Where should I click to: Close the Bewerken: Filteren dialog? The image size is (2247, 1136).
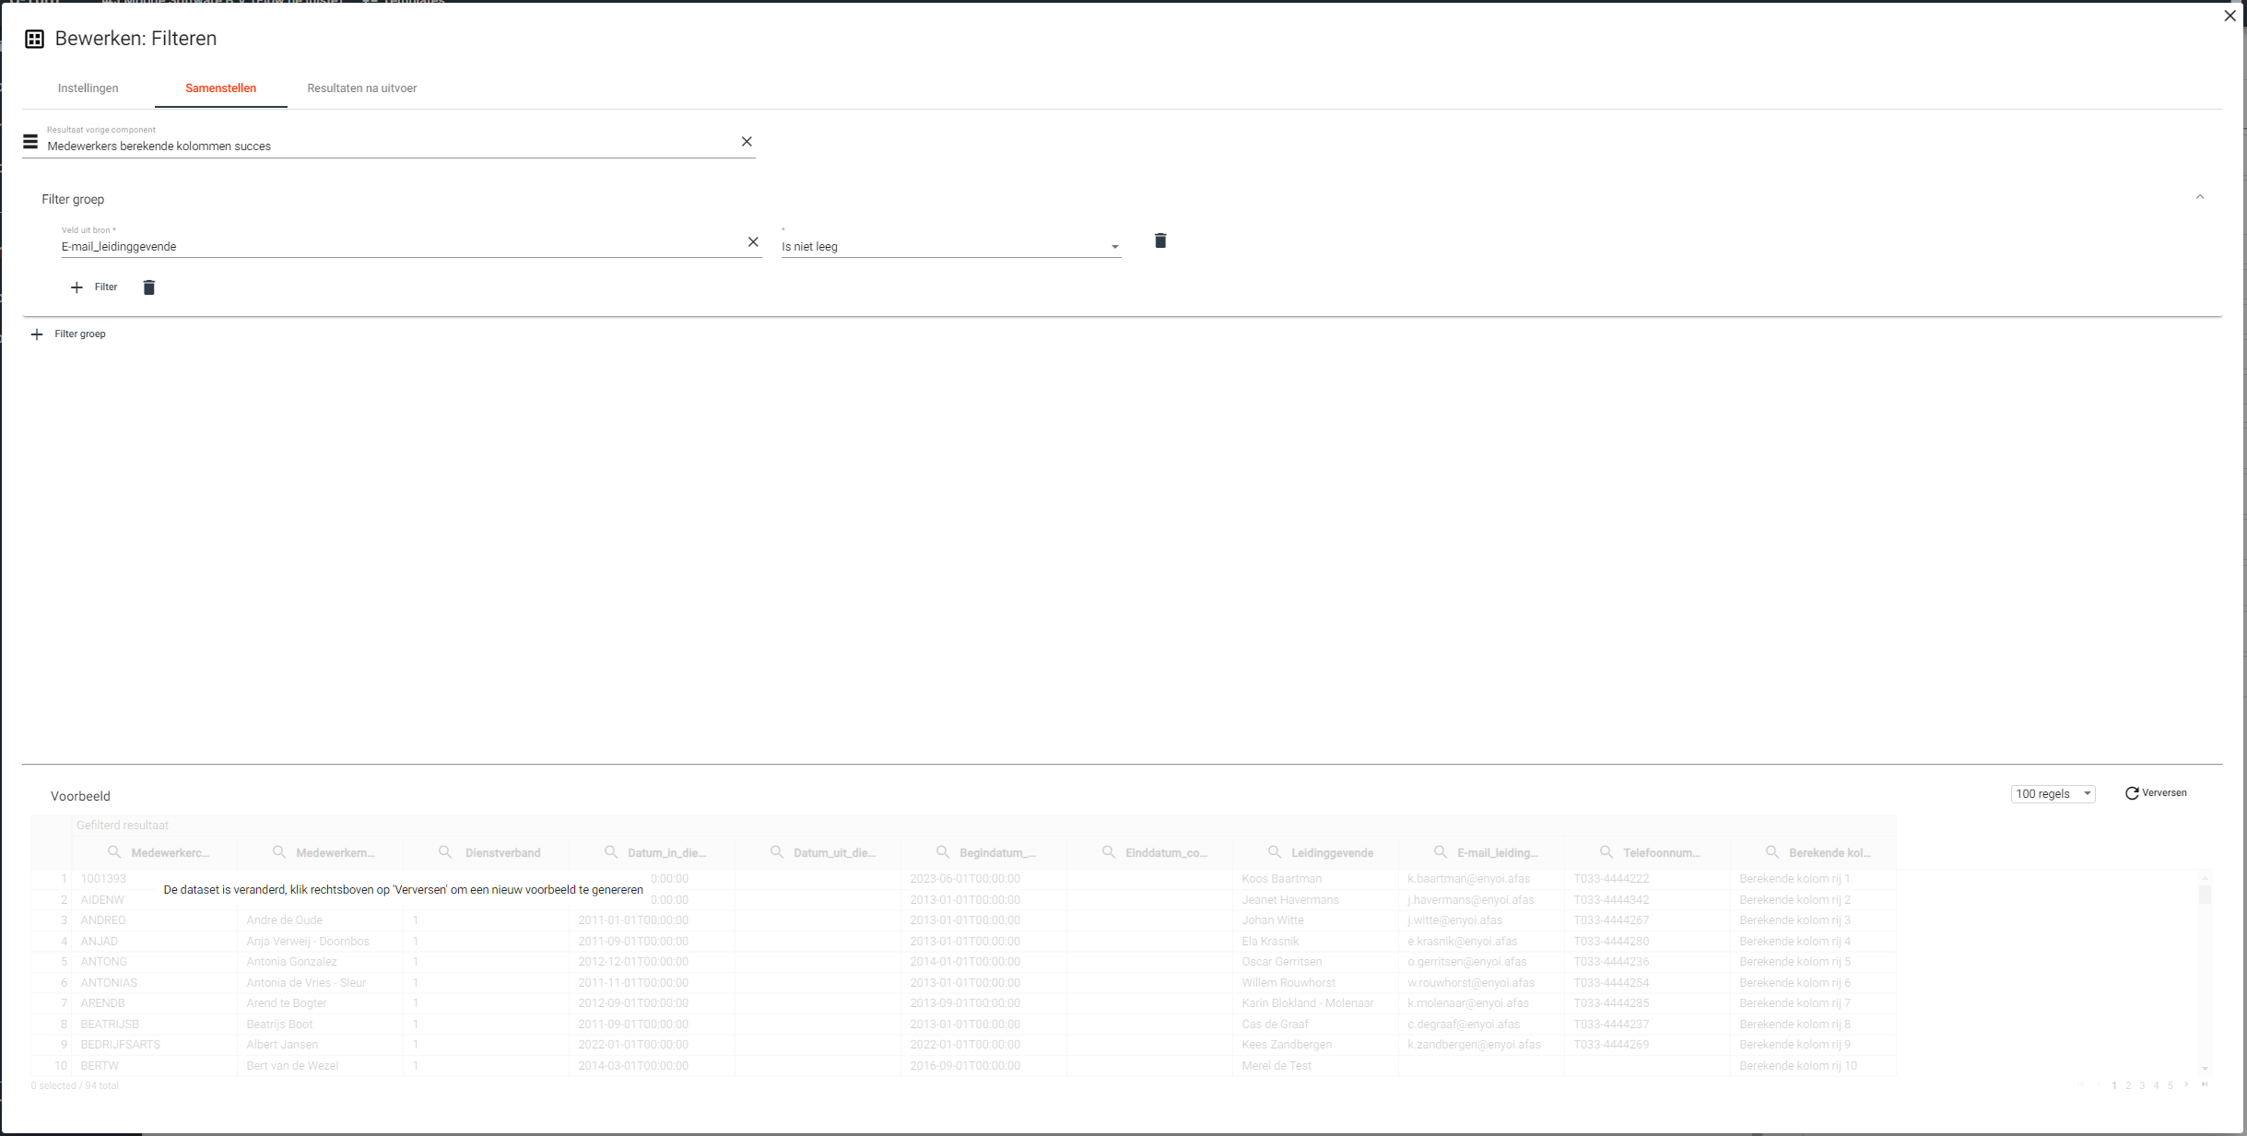(x=2229, y=16)
